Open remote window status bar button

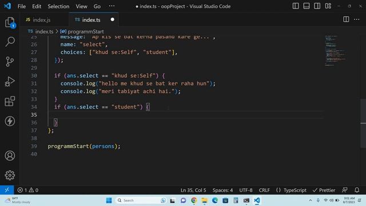[x=7, y=190]
